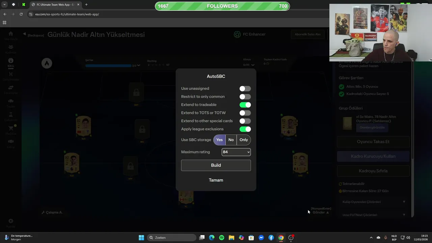Screen dimensions: 432x243
Task: Open File Explorer from the taskbar
Action: [232, 238]
